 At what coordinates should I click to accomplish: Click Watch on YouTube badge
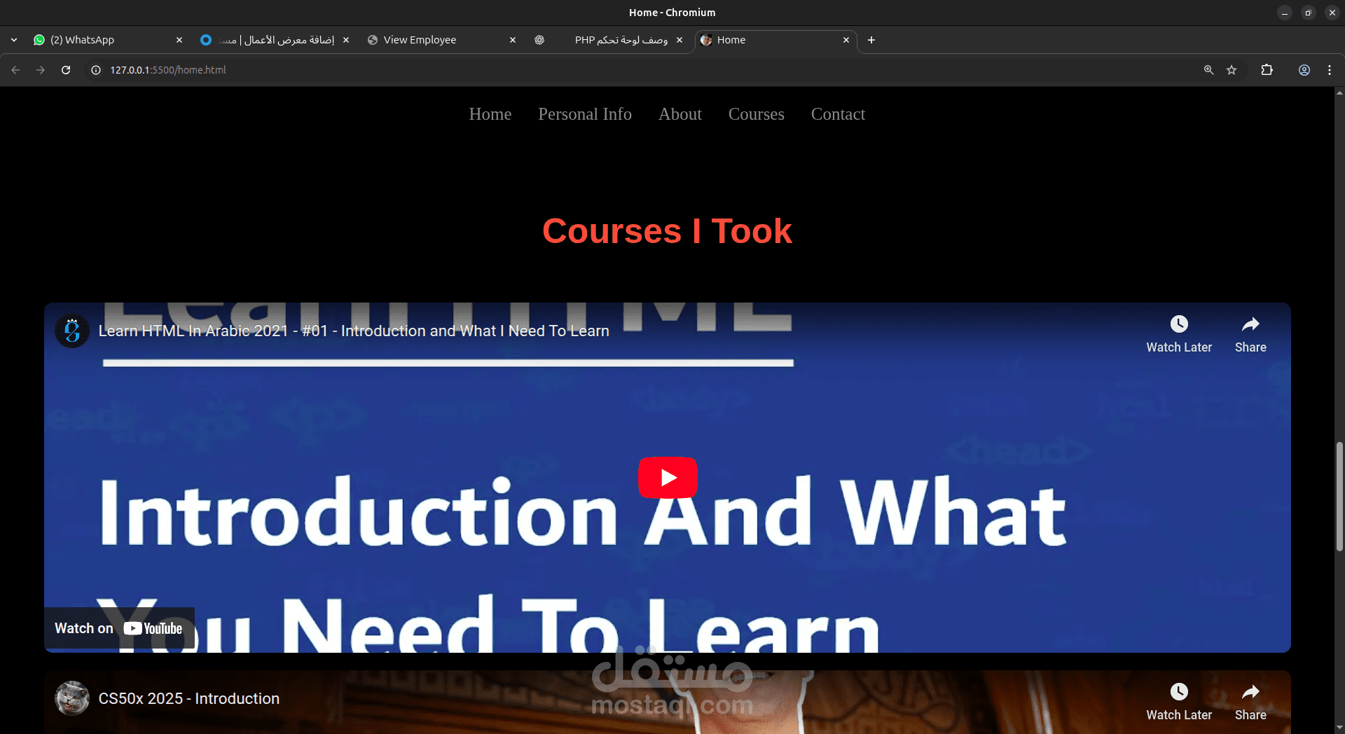[x=119, y=628]
